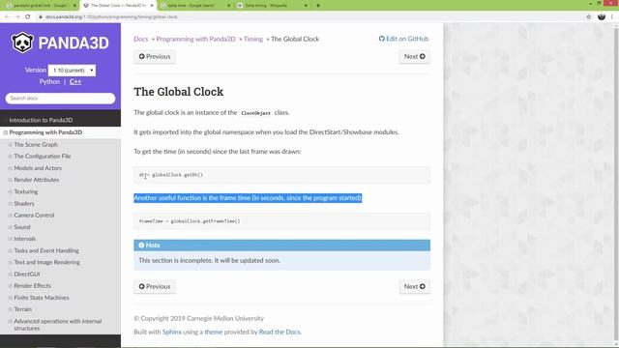
Task: Expand the Texturing entry
Action: [x=11, y=191]
